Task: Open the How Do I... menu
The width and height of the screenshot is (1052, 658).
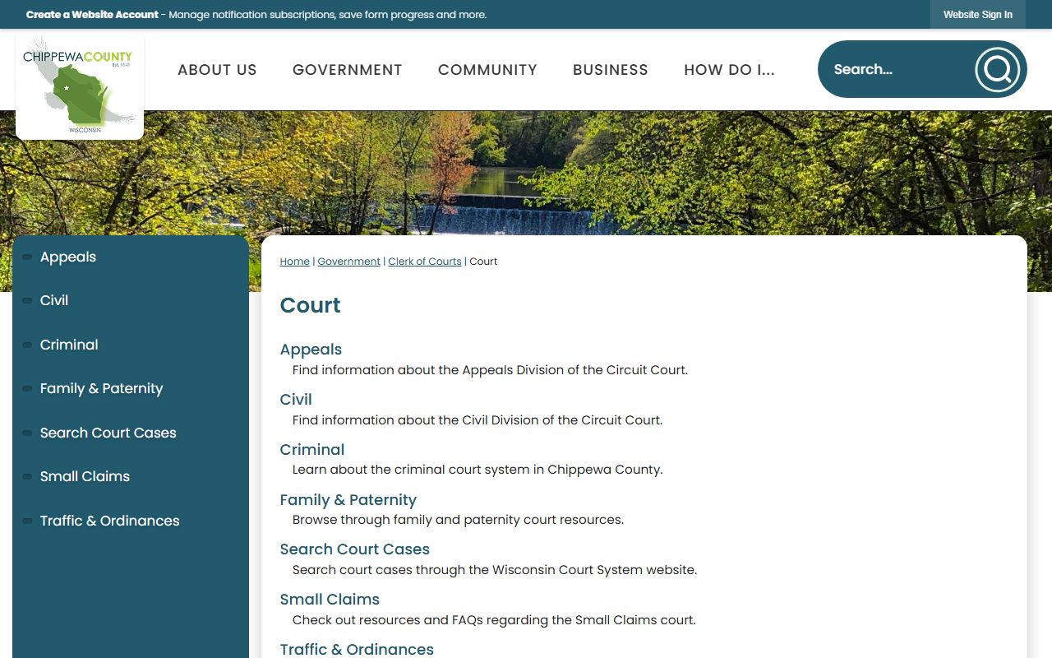Action: click(x=730, y=70)
